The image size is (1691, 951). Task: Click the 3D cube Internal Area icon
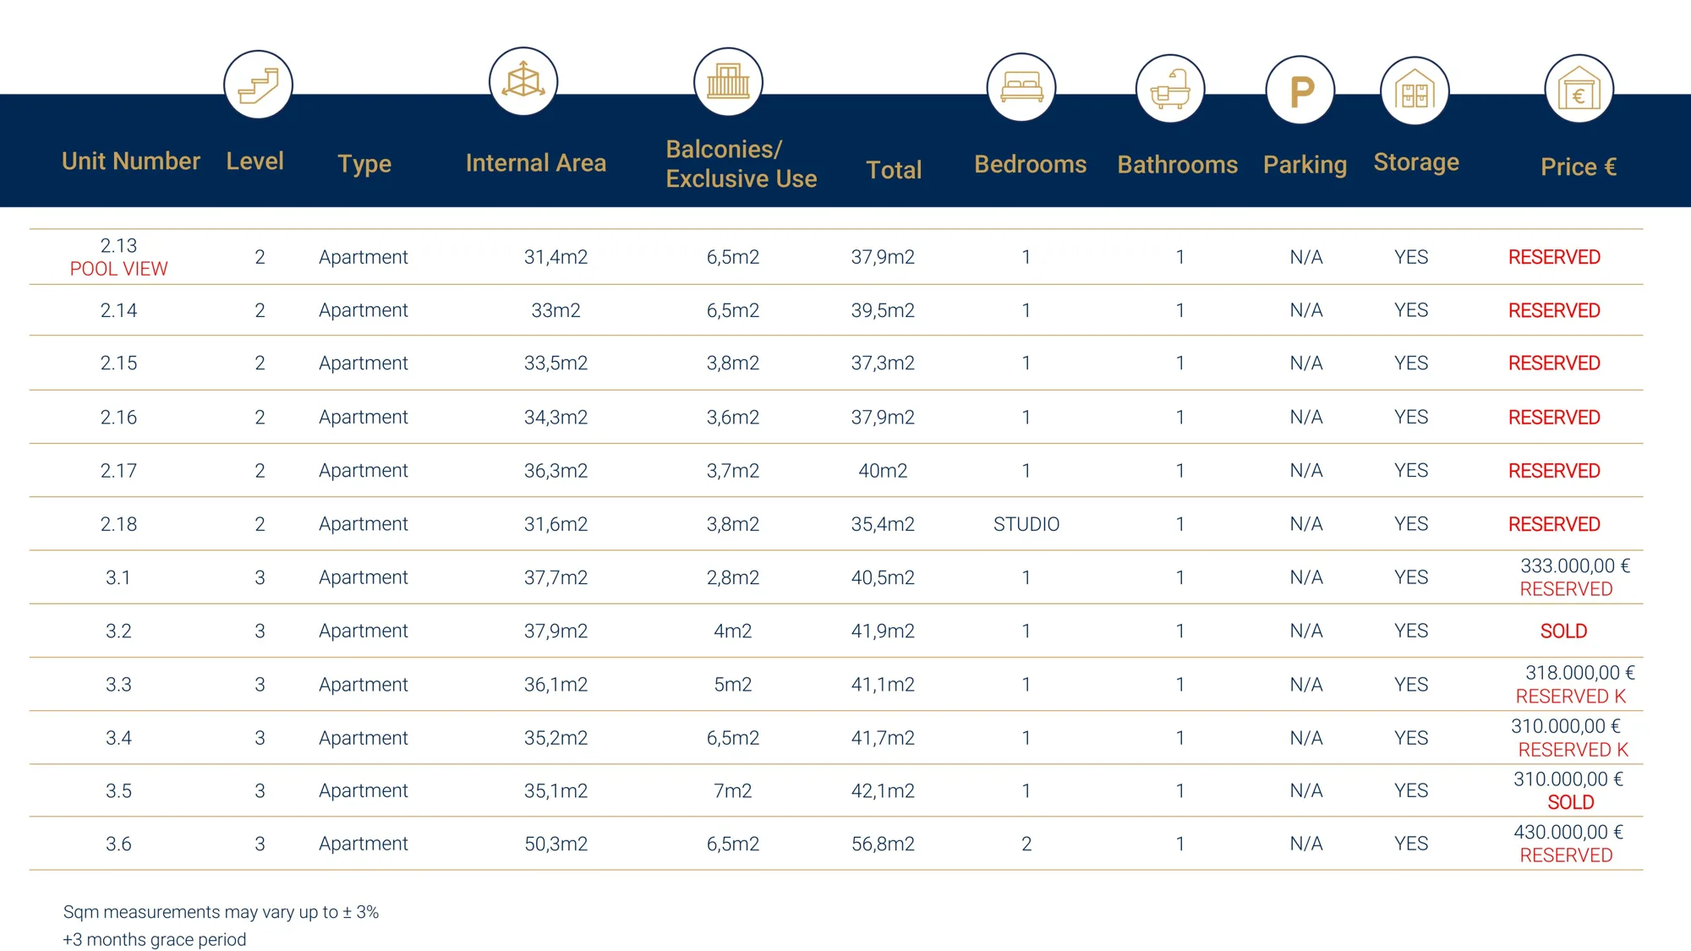[523, 82]
